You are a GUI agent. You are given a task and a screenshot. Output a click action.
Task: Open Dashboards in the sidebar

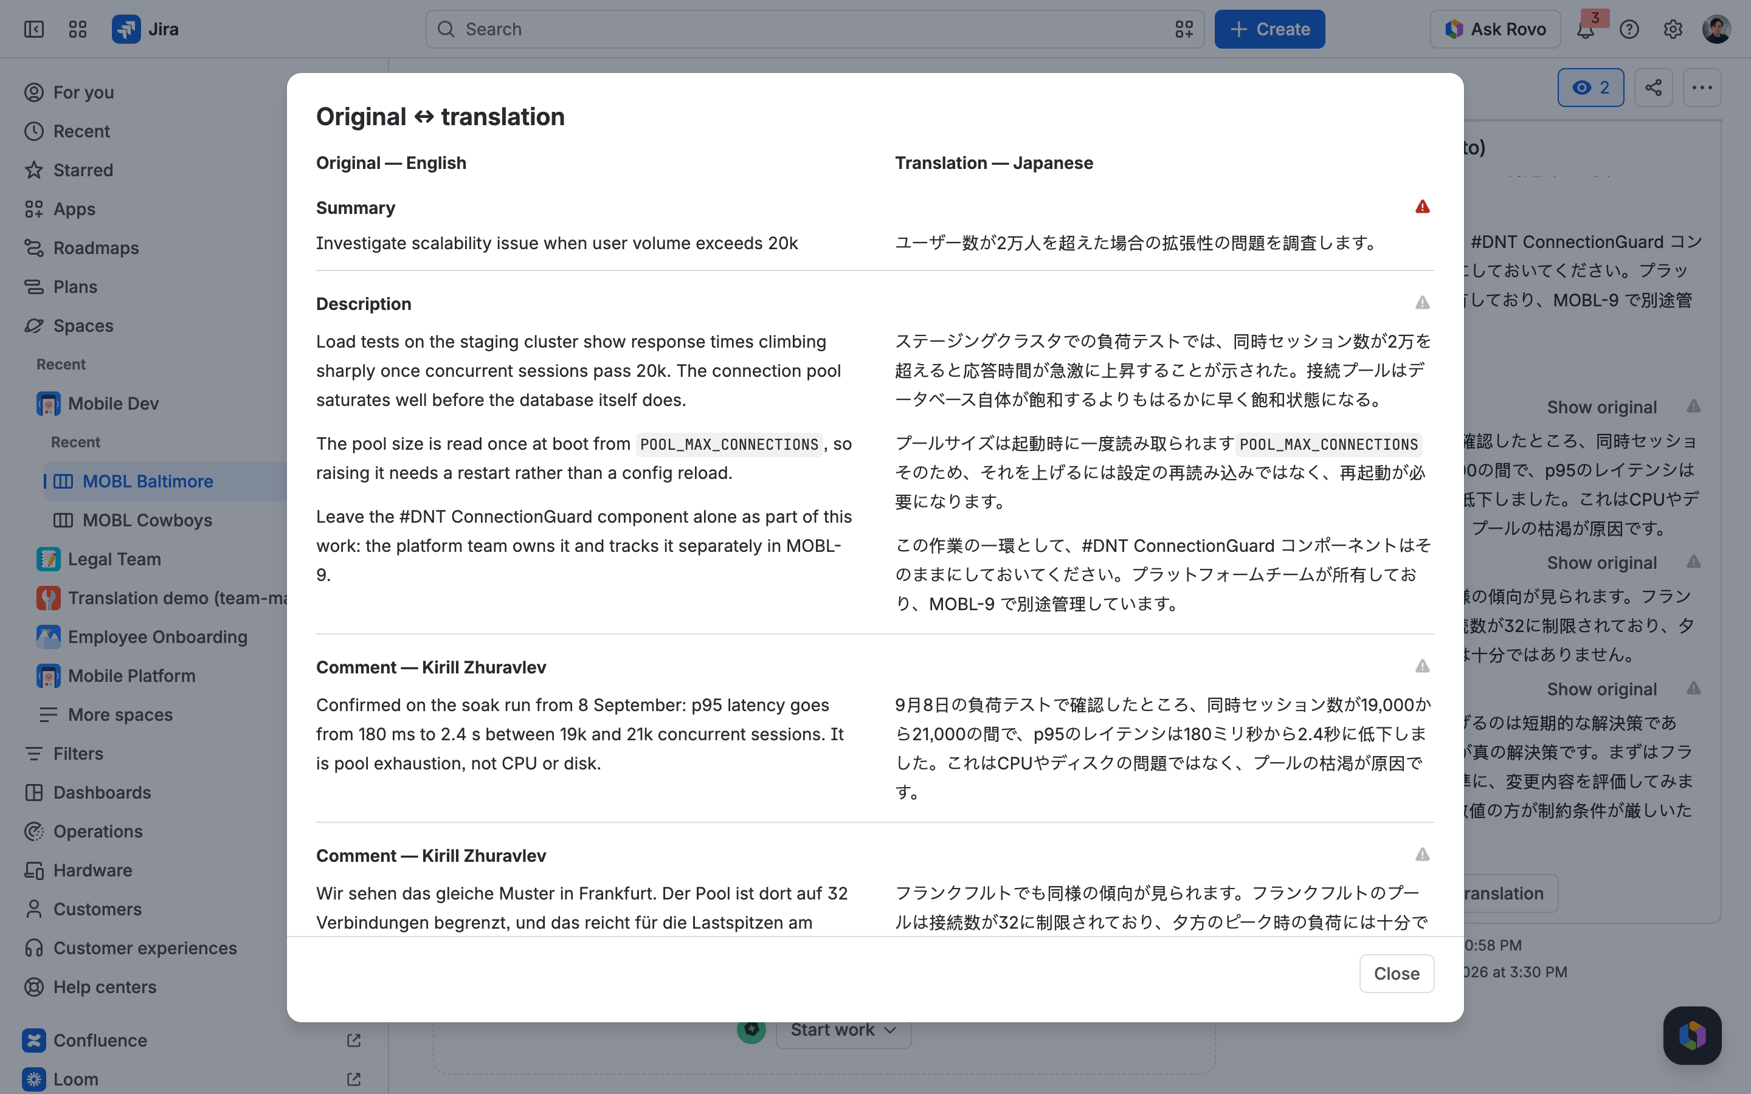(x=102, y=793)
